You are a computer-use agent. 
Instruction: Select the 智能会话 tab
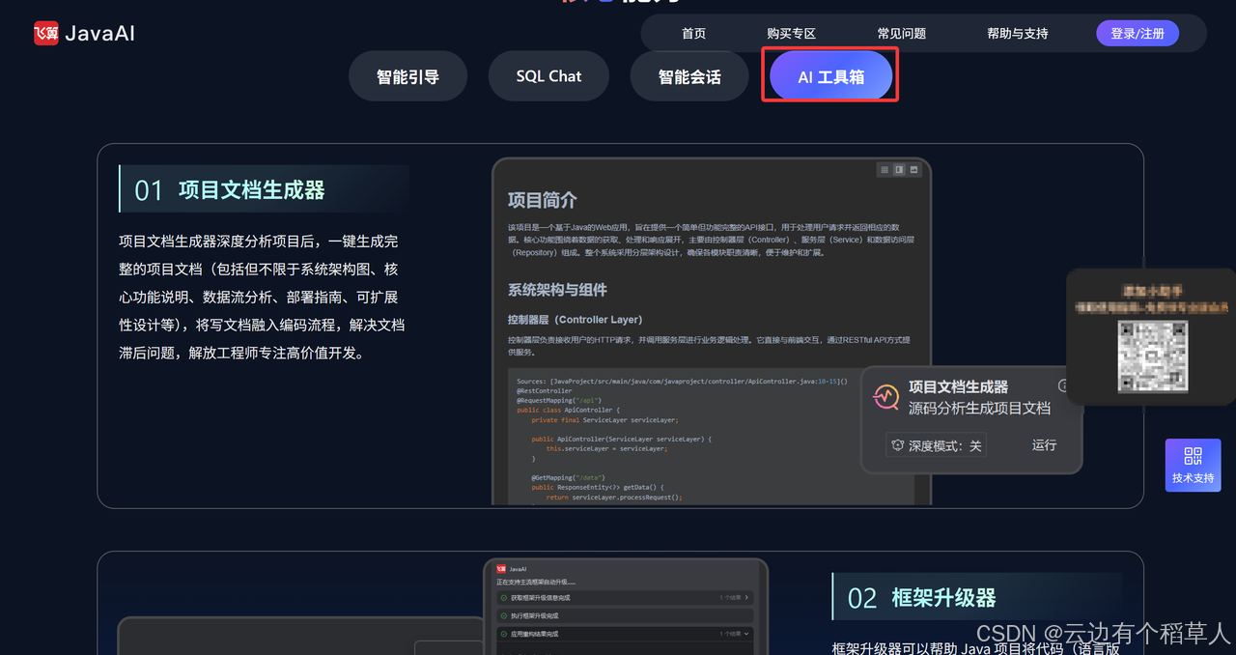[x=689, y=76]
